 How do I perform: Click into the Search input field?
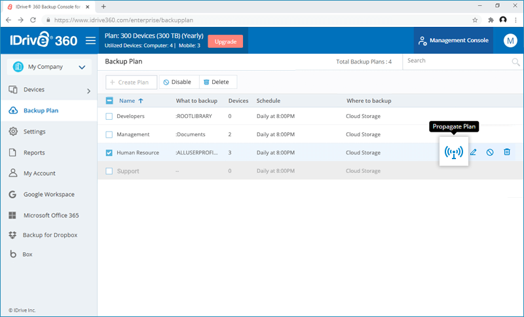pos(455,61)
